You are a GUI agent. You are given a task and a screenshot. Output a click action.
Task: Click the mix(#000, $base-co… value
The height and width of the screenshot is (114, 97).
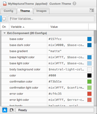[x=66, y=45]
